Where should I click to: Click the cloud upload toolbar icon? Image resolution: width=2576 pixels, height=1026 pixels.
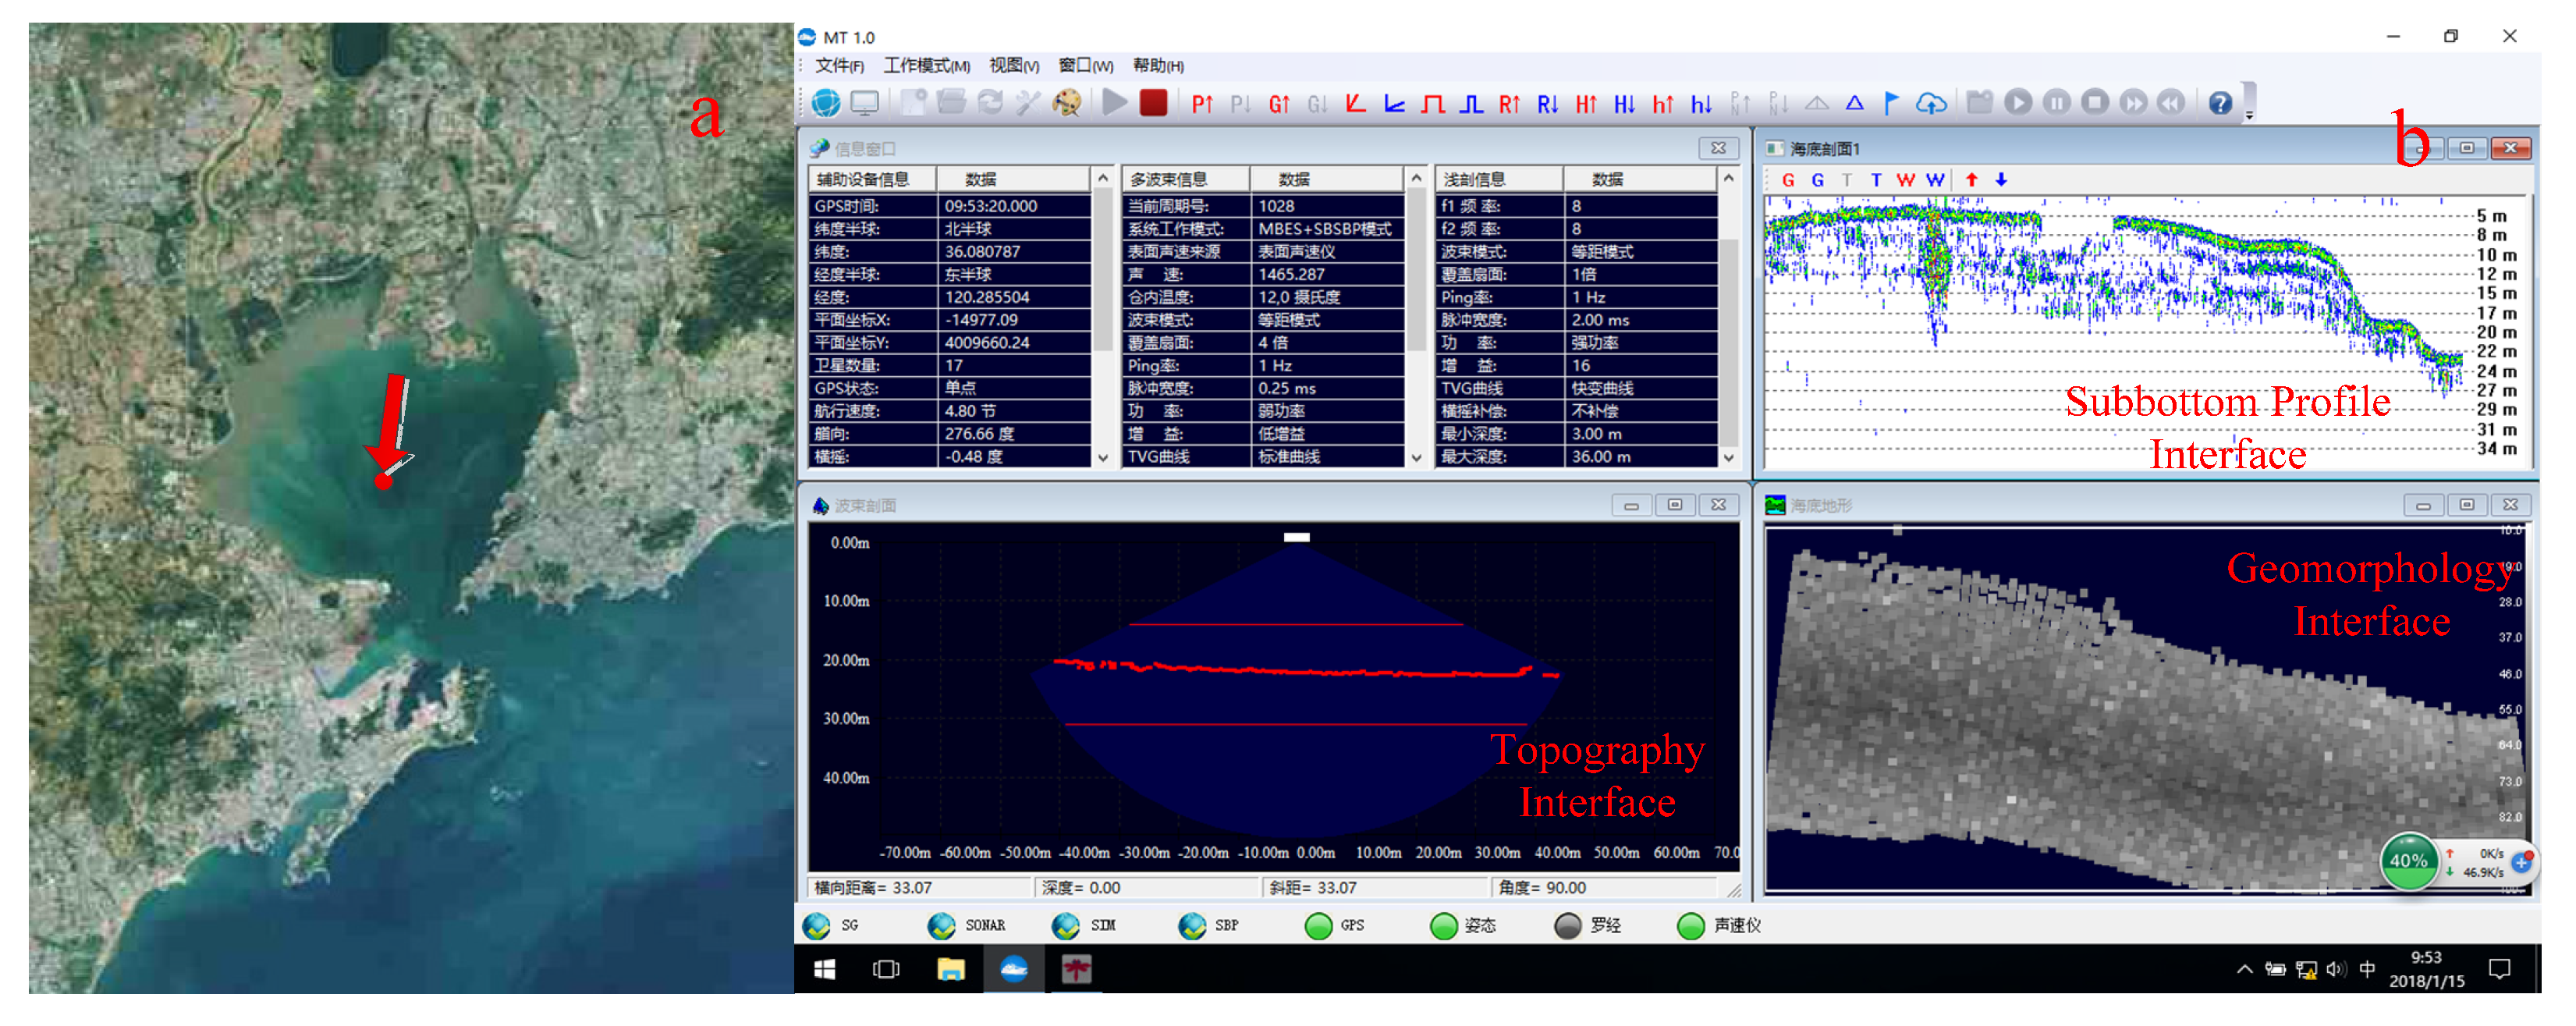pos(1931,102)
